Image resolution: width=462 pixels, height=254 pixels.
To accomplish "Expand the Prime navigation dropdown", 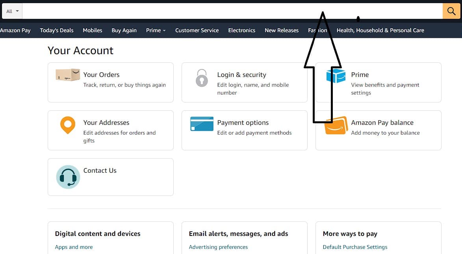I will click(155, 30).
